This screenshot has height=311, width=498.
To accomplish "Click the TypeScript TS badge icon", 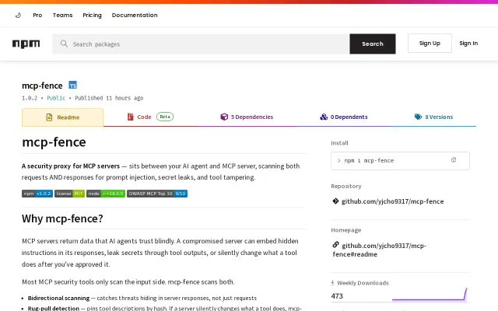I will click(72, 85).
